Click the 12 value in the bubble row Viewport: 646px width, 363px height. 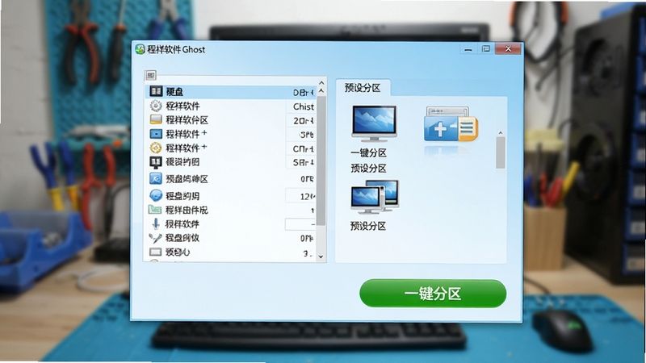point(300,196)
